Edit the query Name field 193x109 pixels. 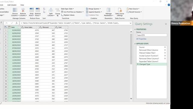click(151, 35)
